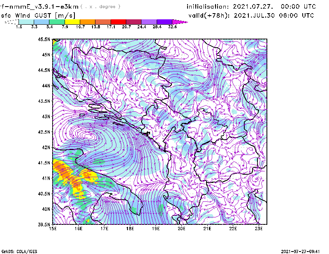The image size is (329, 254).
Task: Click the 23E longitude label
Action: pos(259,229)
